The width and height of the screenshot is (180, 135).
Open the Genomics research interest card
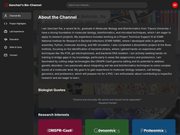[107, 127]
